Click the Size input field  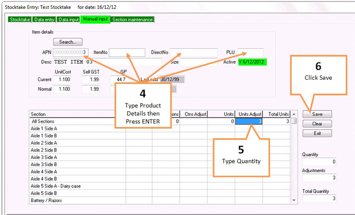199,62
